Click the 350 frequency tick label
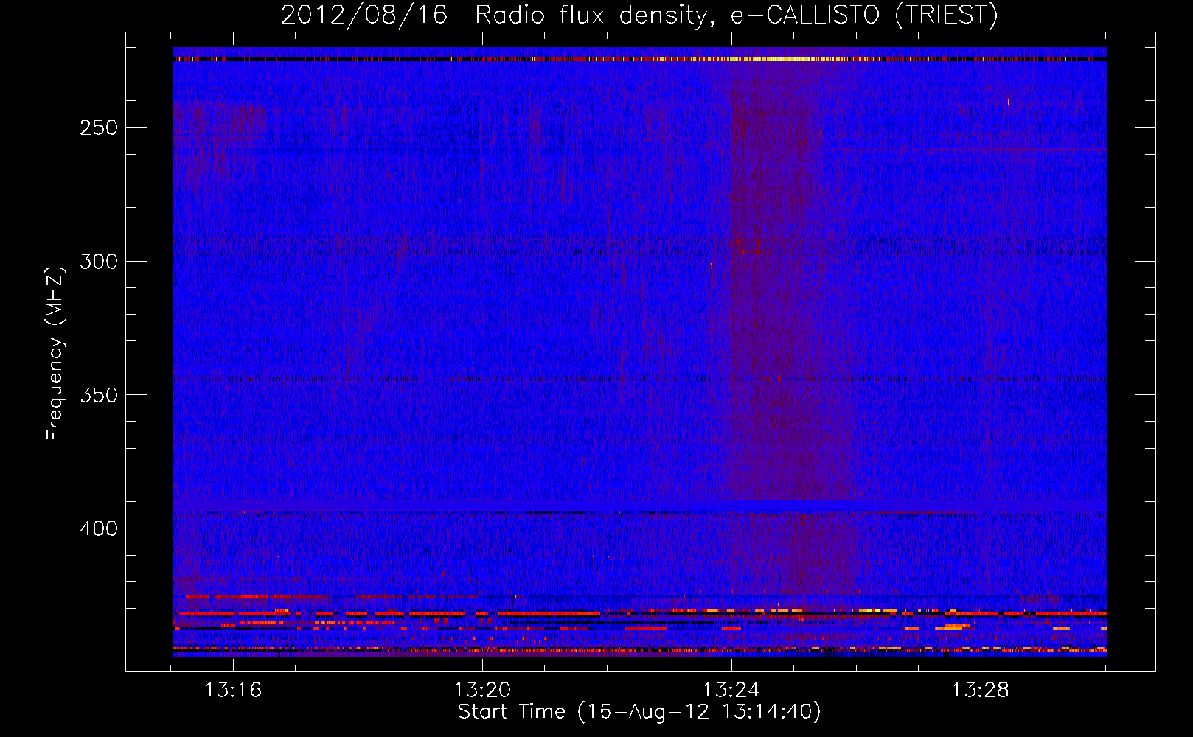Screen dimensions: 1193x737 (x=99, y=395)
